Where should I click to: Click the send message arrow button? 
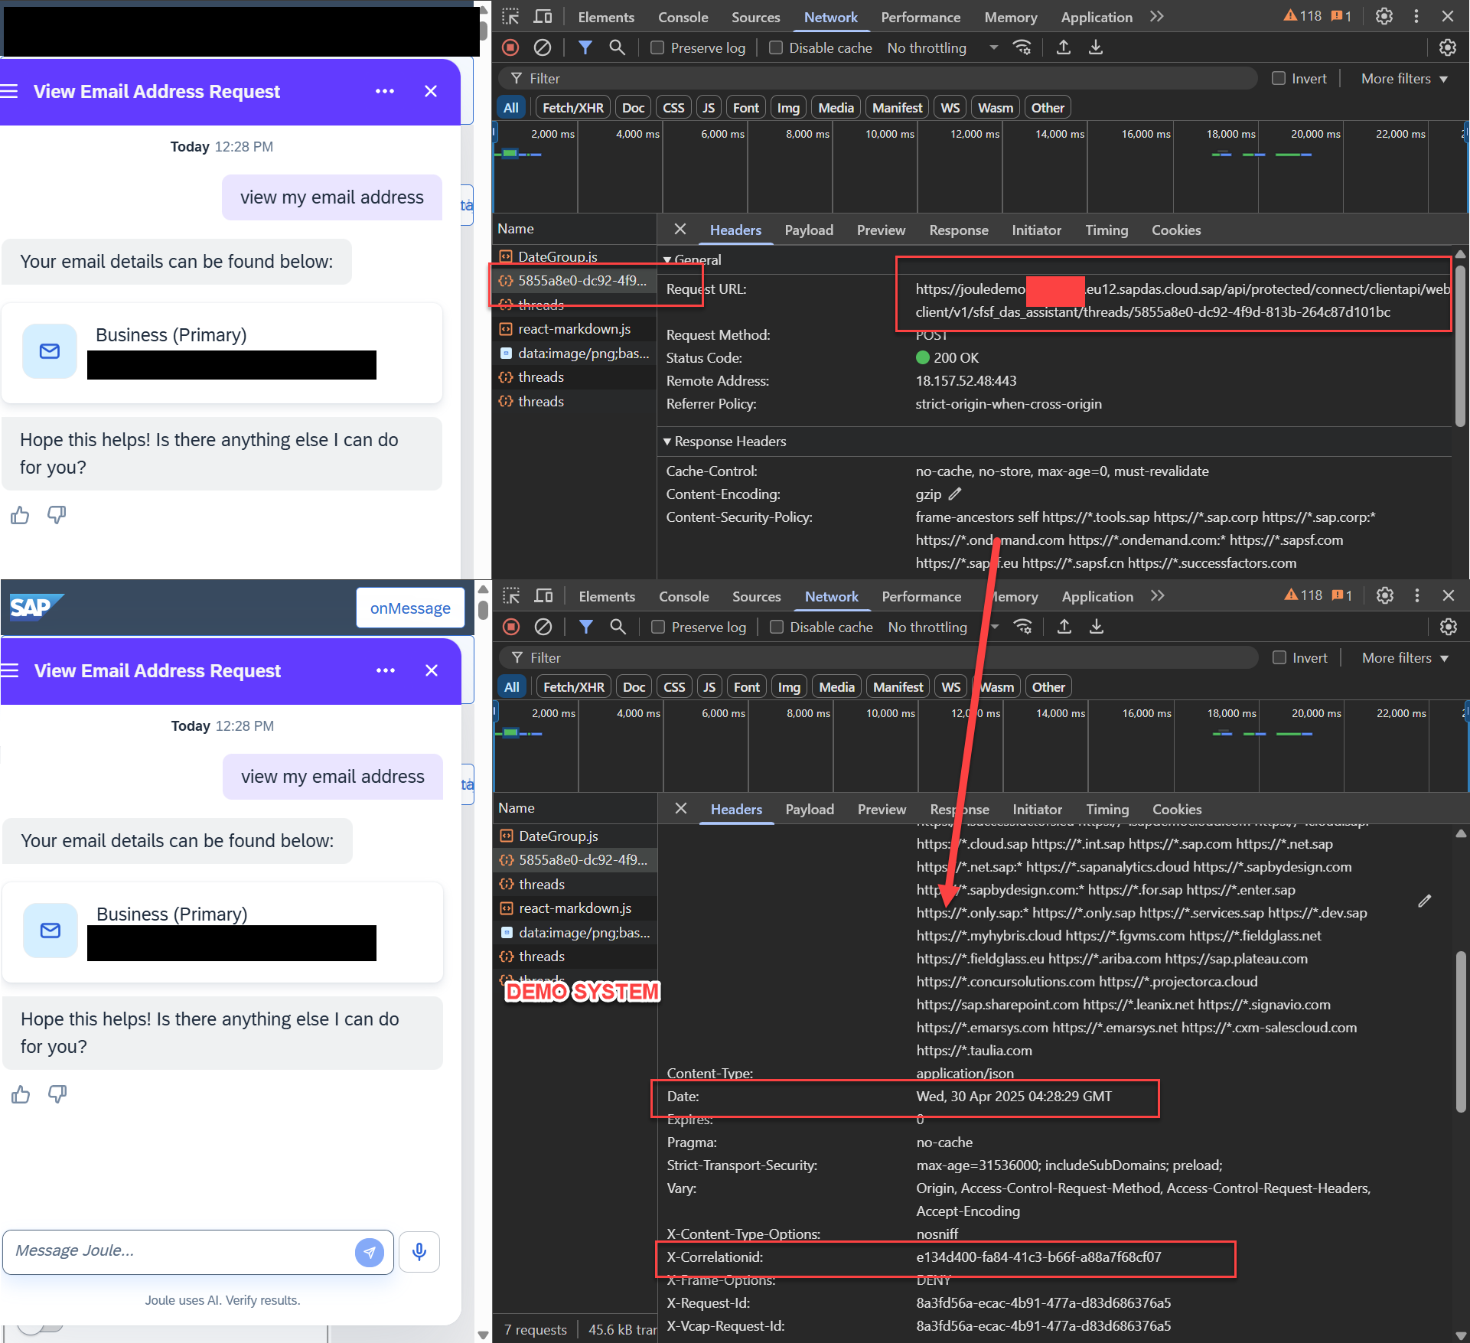tap(370, 1252)
